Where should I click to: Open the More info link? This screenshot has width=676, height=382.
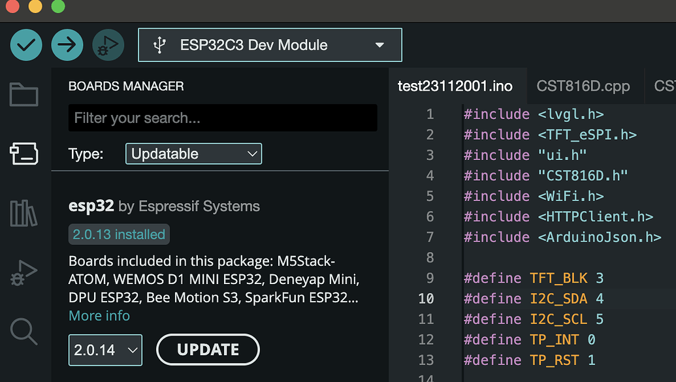point(99,315)
